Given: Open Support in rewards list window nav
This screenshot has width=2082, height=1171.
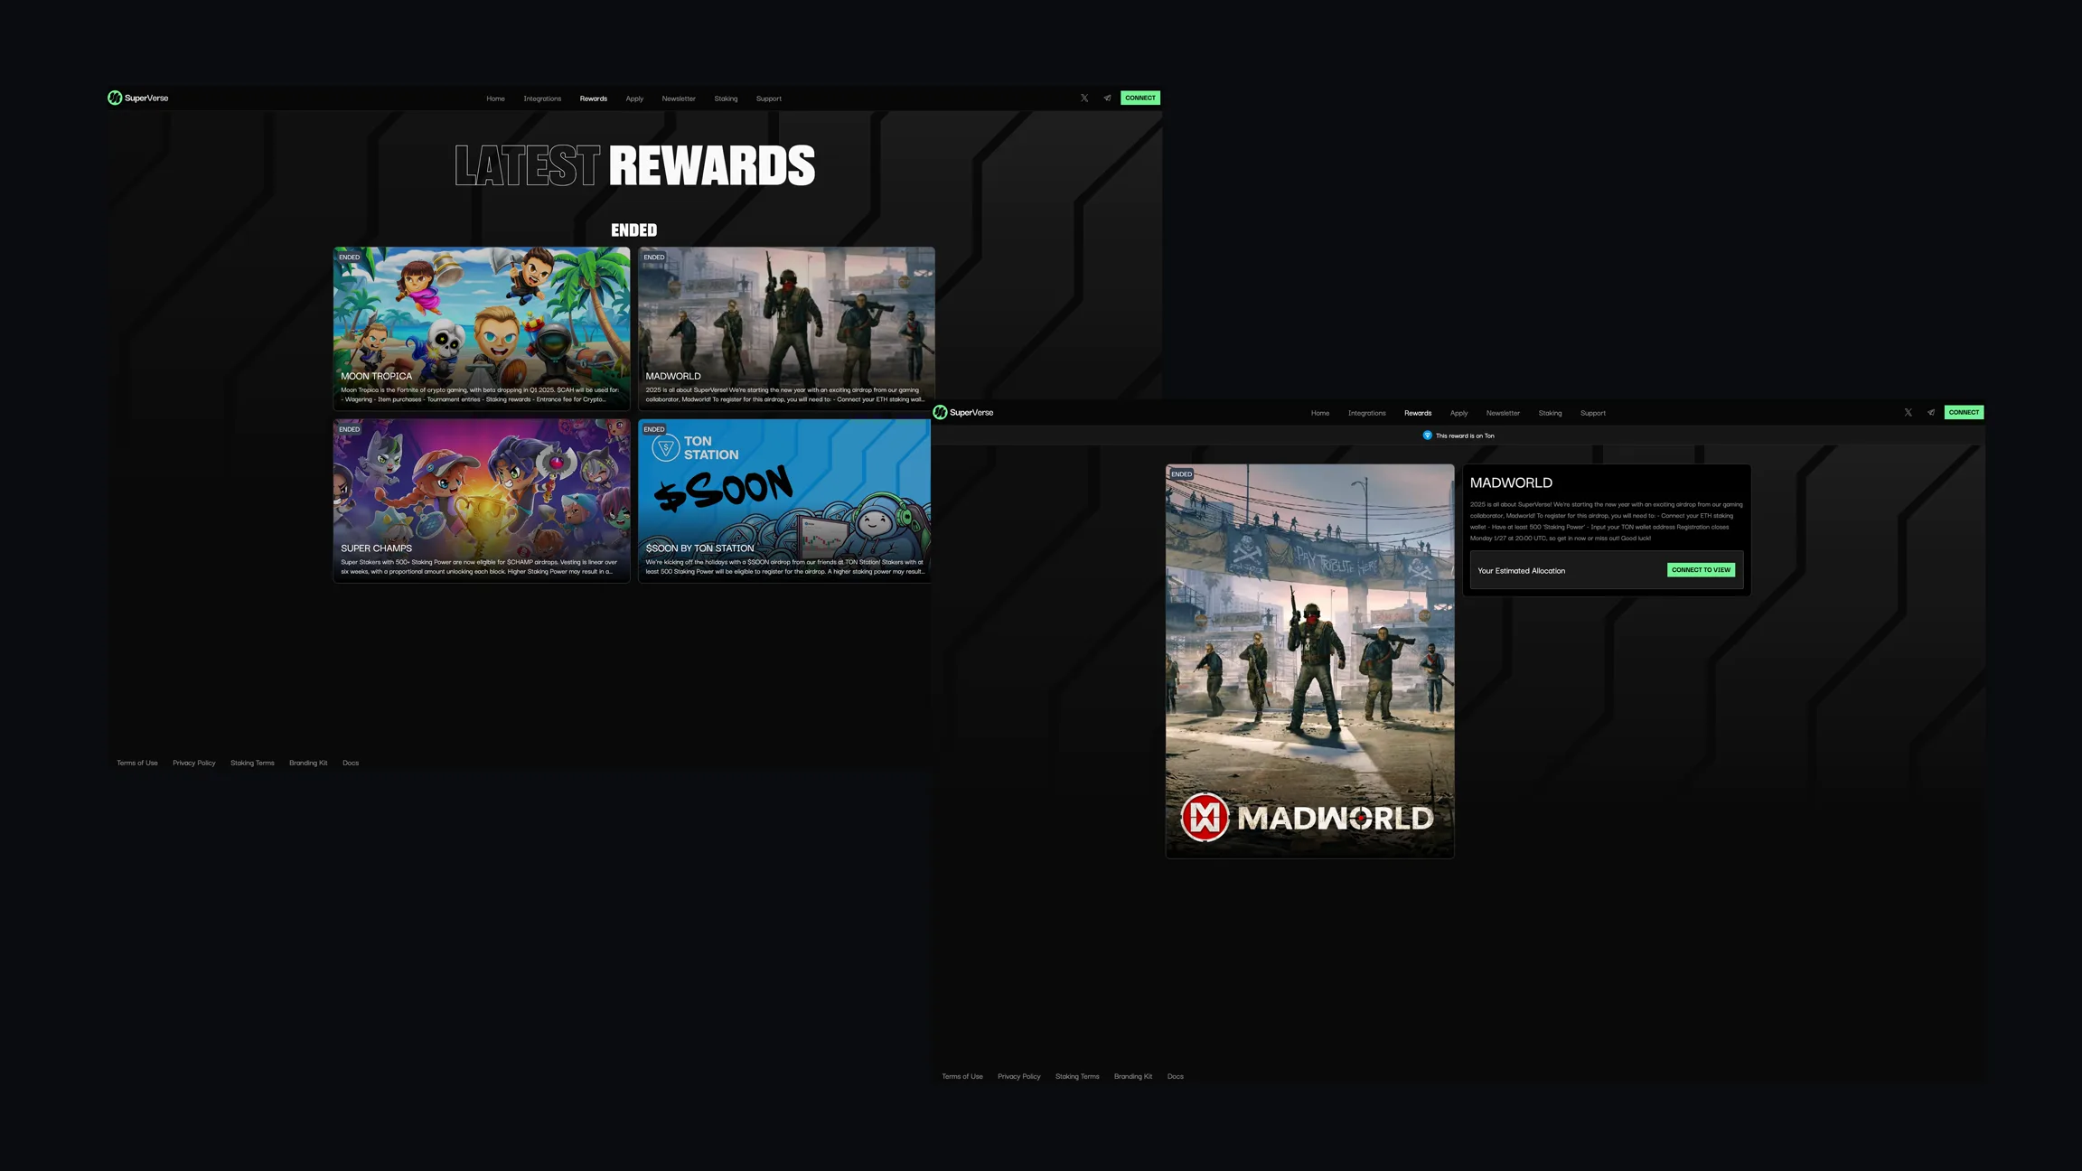Looking at the screenshot, I should pos(769,98).
